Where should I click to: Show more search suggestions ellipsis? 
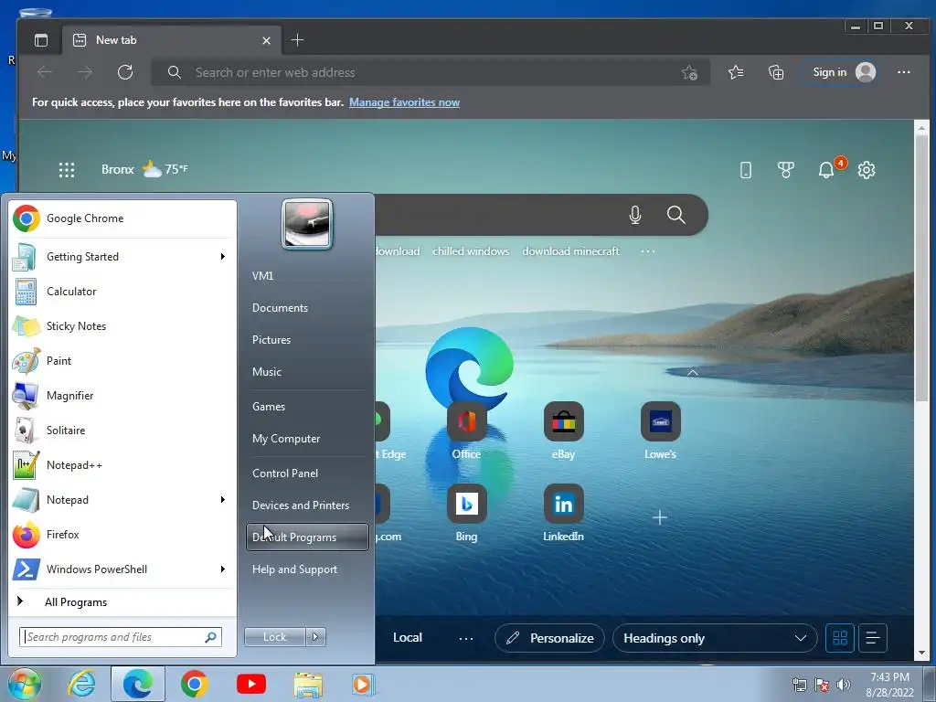click(648, 251)
